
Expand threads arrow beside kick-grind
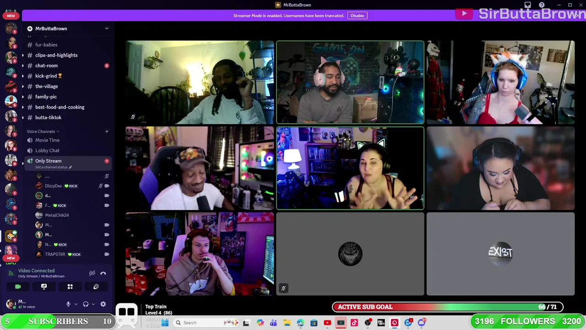(x=23, y=76)
